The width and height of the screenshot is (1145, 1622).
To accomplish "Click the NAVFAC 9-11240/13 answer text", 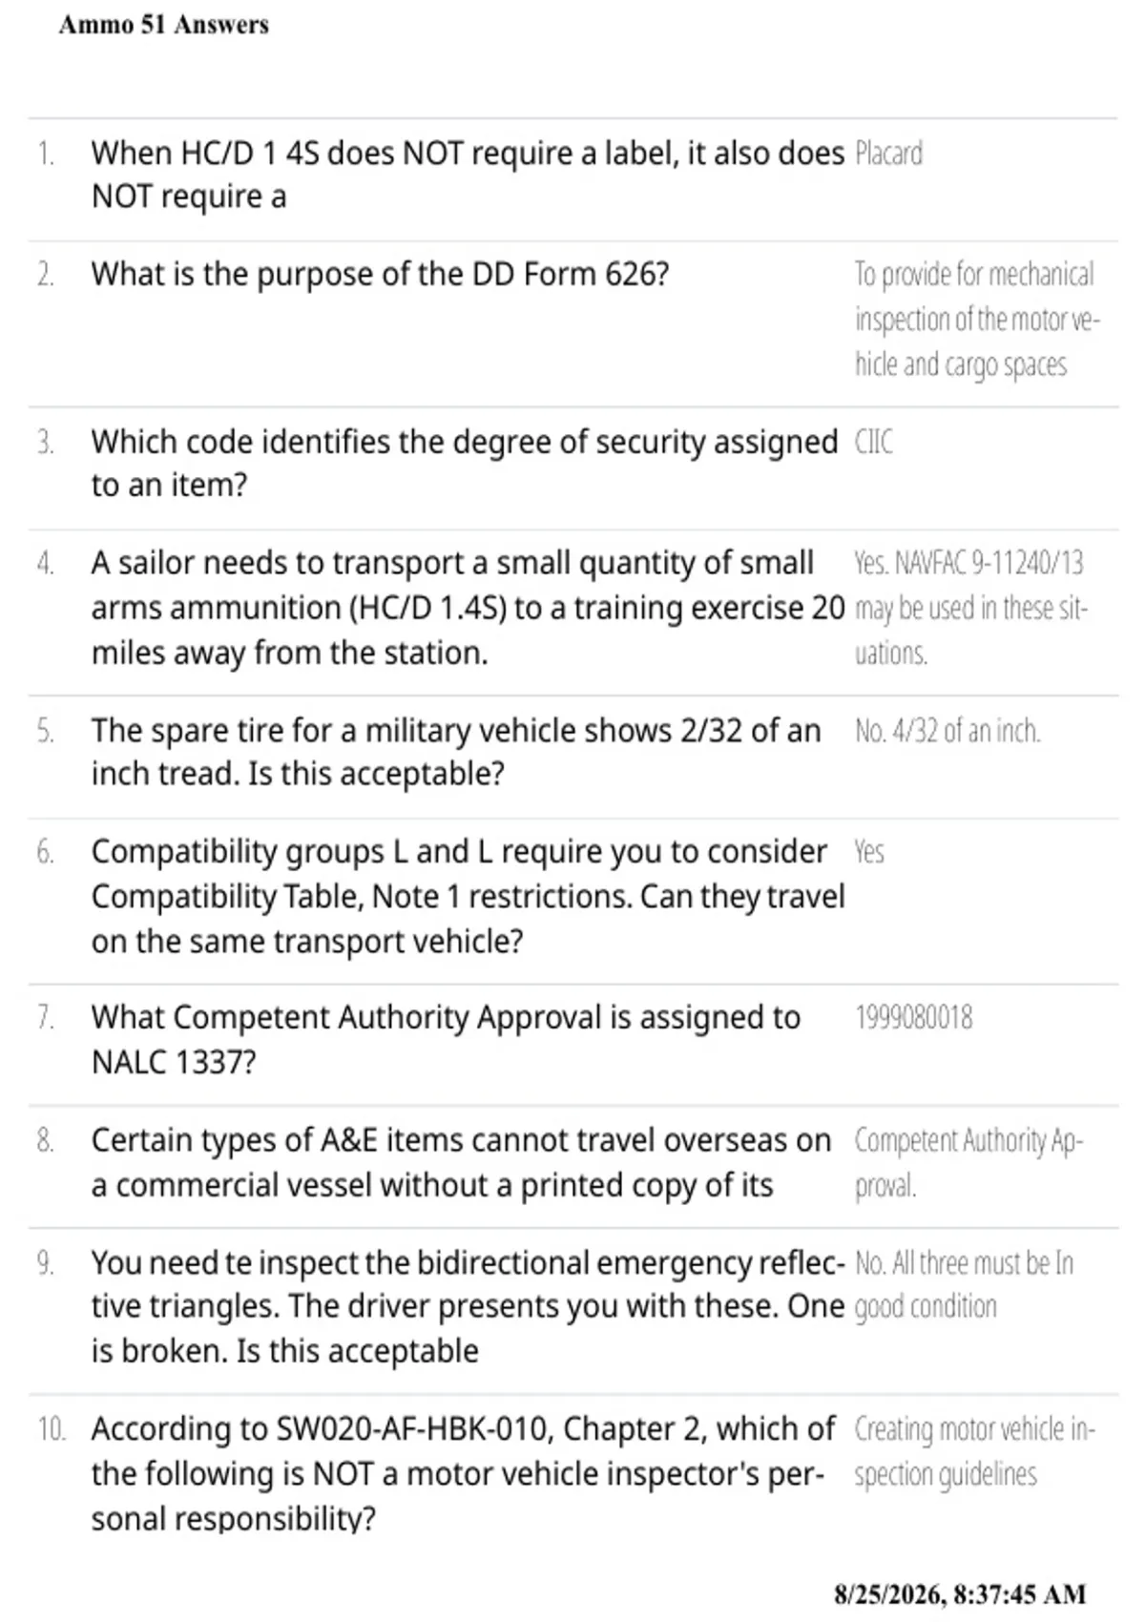I will [x=970, y=608].
